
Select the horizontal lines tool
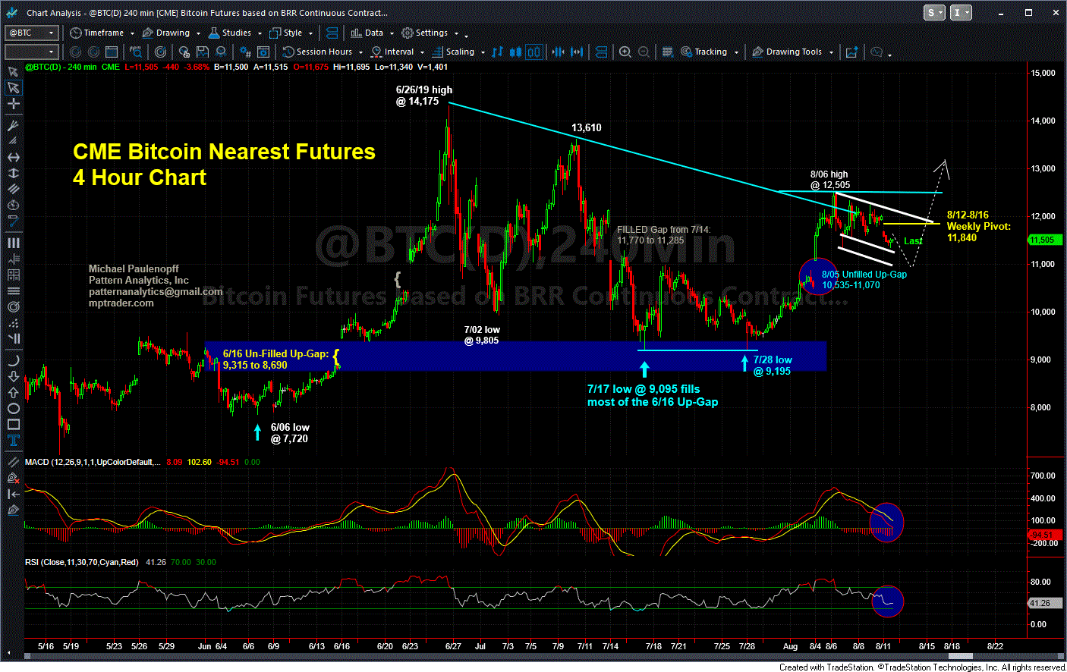13,290
